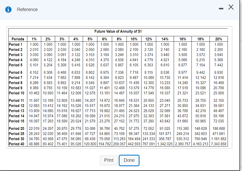Screen dimensions: 242x171
Task: Close the Reference dialog with X
Action: 231,7
